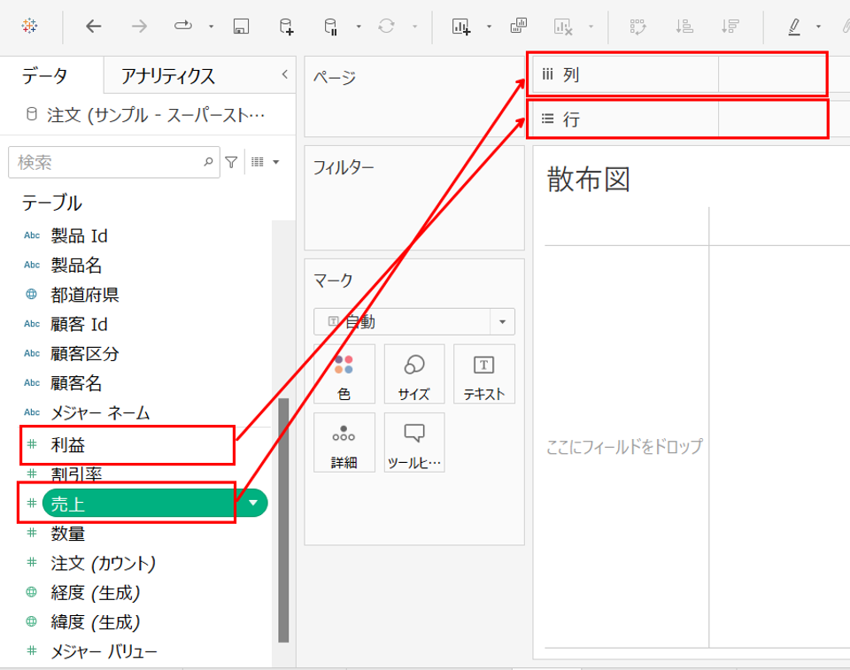The image size is (850, 670).
Task: Click the clear sheet icon
Action: click(563, 26)
